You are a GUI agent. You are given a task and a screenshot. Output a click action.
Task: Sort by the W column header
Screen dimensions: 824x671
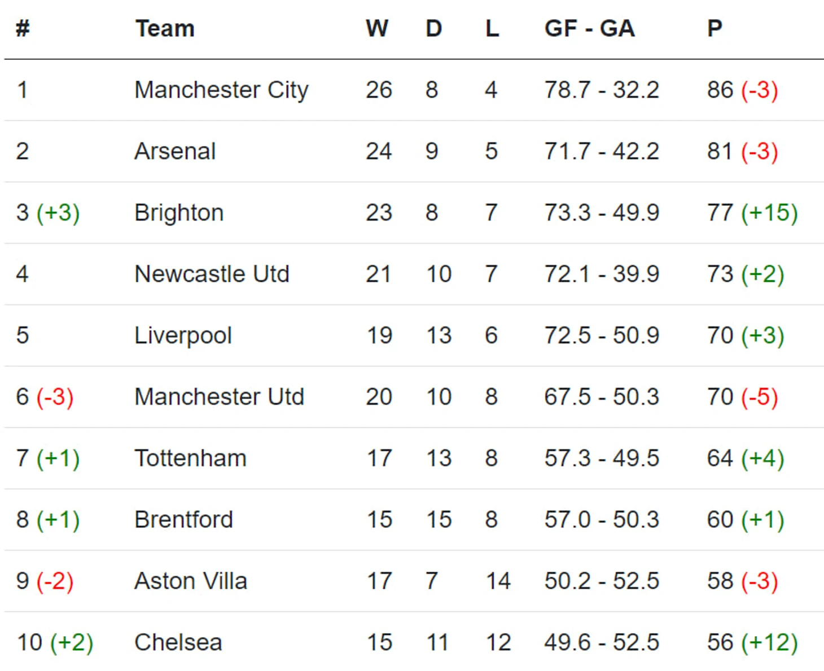click(x=377, y=28)
